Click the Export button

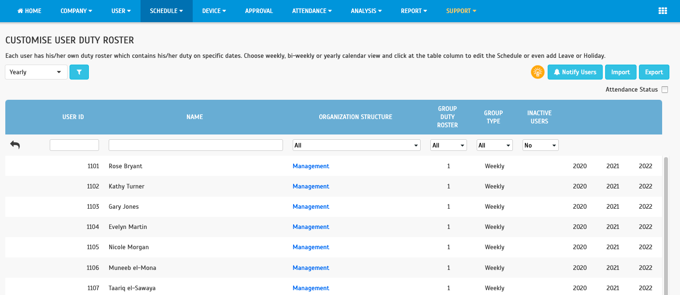click(654, 72)
